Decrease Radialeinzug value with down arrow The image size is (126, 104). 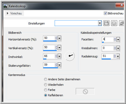(115, 57)
